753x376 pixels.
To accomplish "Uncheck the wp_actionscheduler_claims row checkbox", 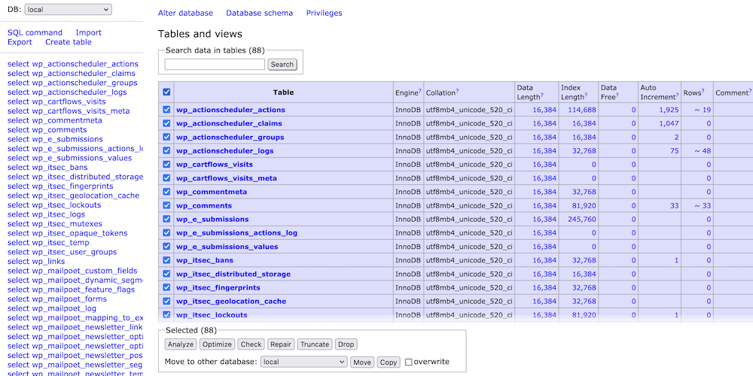I will coord(166,123).
